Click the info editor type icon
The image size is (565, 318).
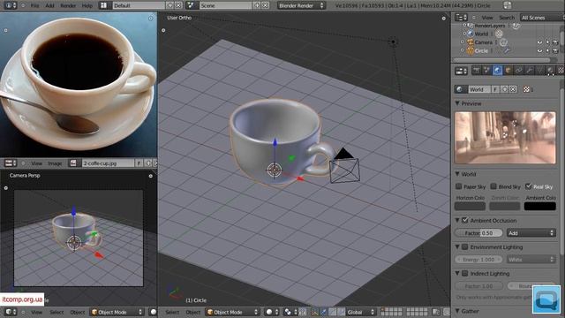(x=10, y=5)
